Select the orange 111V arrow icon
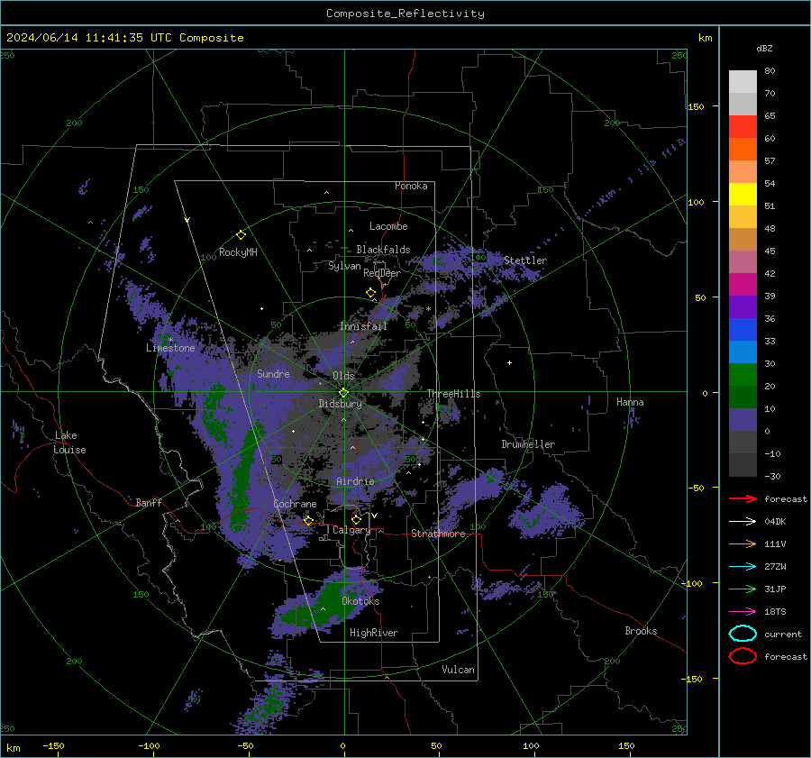This screenshot has height=758, width=811. pos(743,543)
